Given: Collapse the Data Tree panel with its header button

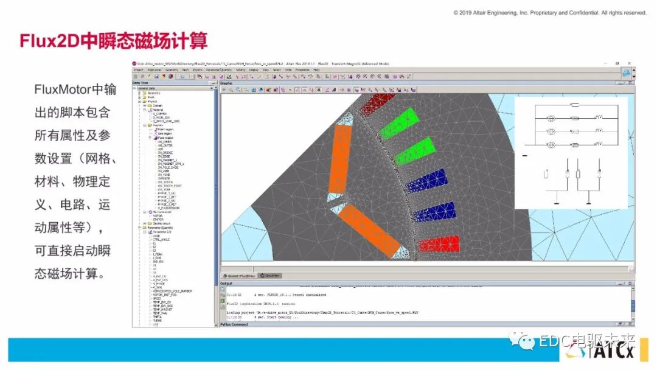Looking at the screenshot, I should 214,83.
